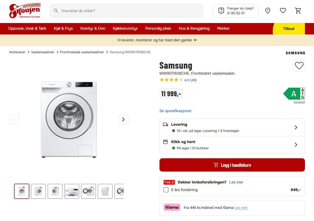
Task: Click the energy label A badge
Action: click(294, 94)
